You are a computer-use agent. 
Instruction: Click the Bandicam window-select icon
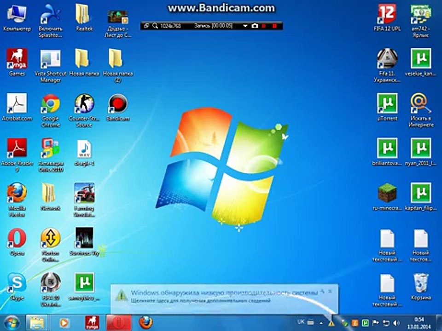[x=146, y=26]
